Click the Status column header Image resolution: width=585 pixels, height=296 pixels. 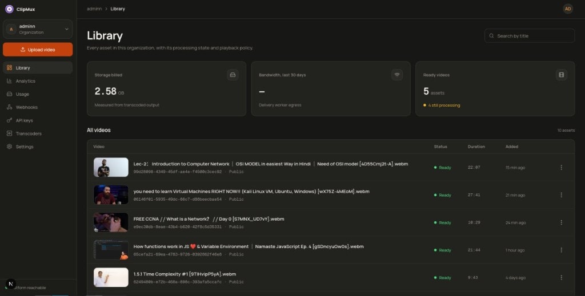(440, 147)
